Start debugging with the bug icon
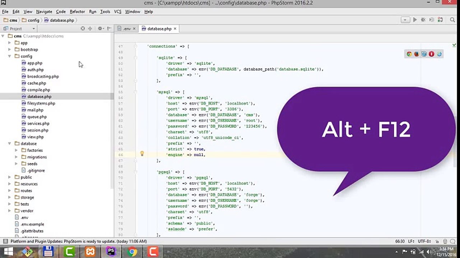Viewport: 460px width, 258px height. 423,20
